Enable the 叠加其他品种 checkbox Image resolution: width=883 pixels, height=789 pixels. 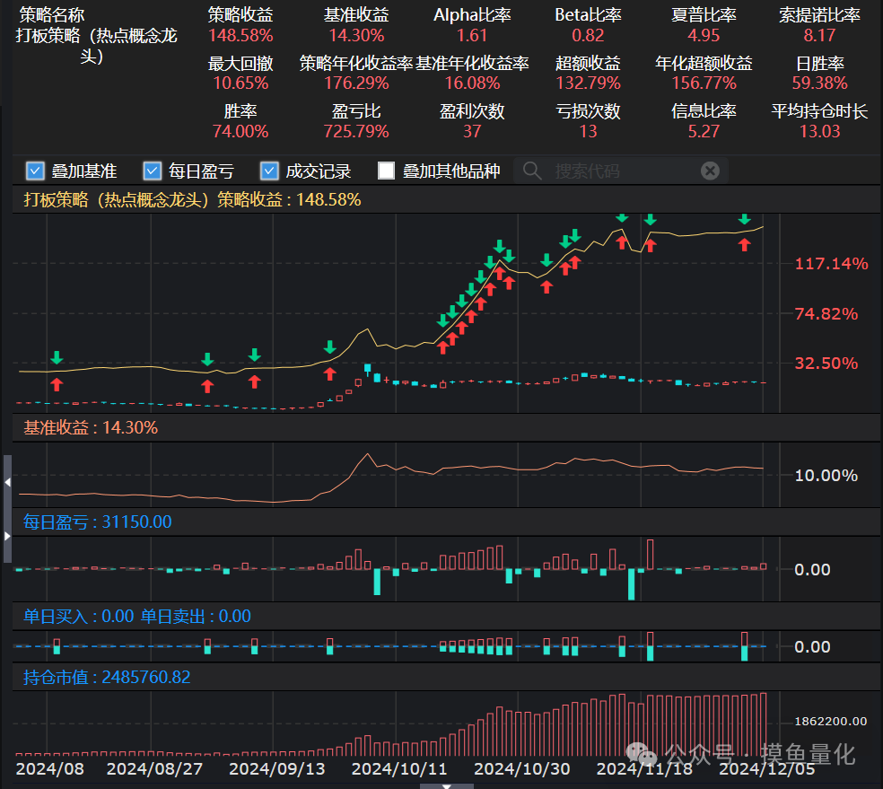tap(387, 171)
